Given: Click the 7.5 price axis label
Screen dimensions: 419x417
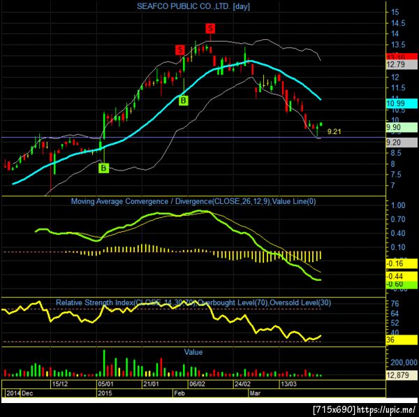Looking at the screenshot, I should [396, 175].
